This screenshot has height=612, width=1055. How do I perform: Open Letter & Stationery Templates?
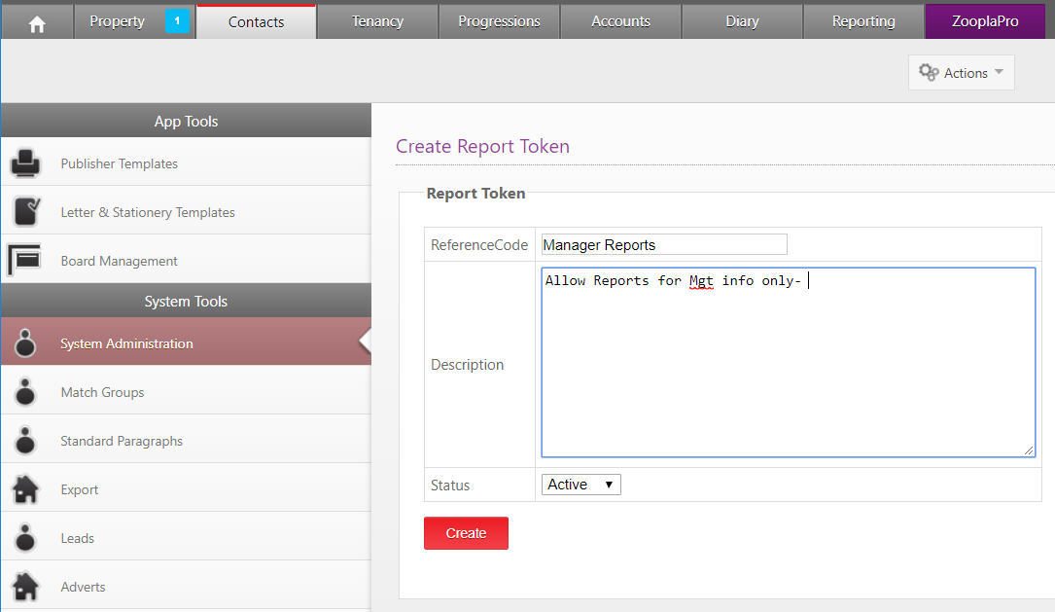tap(148, 212)
